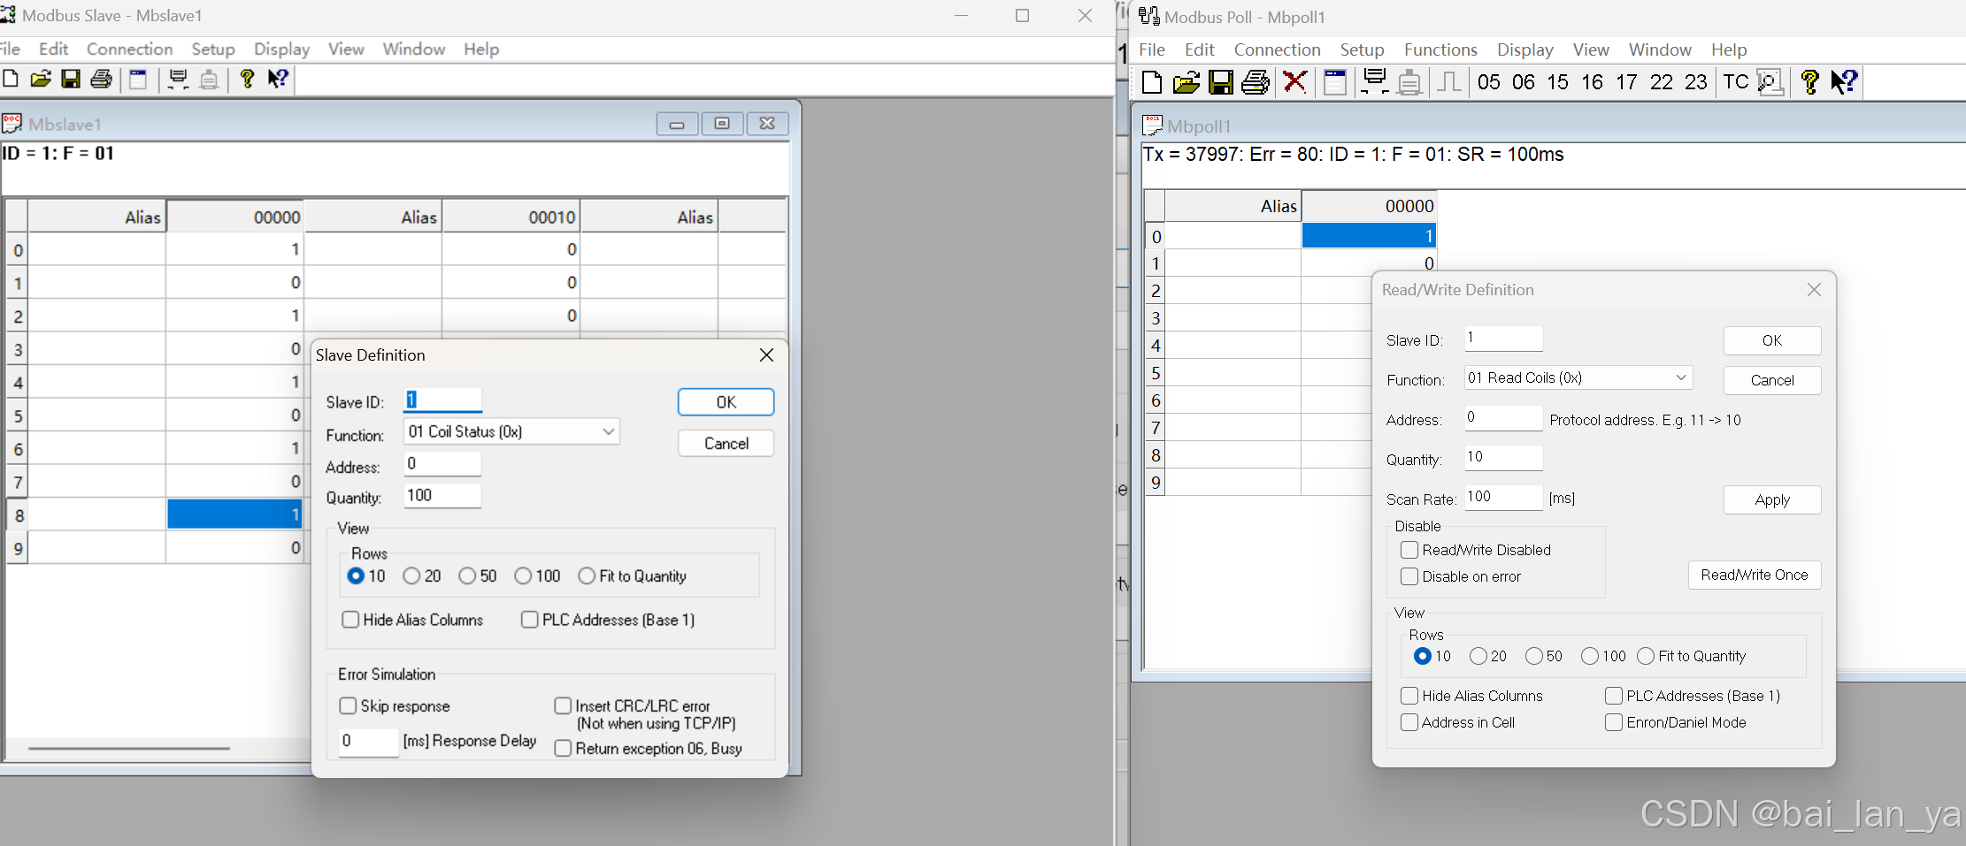Click OK in Read/Write Definition dialog

[1772, 340]
